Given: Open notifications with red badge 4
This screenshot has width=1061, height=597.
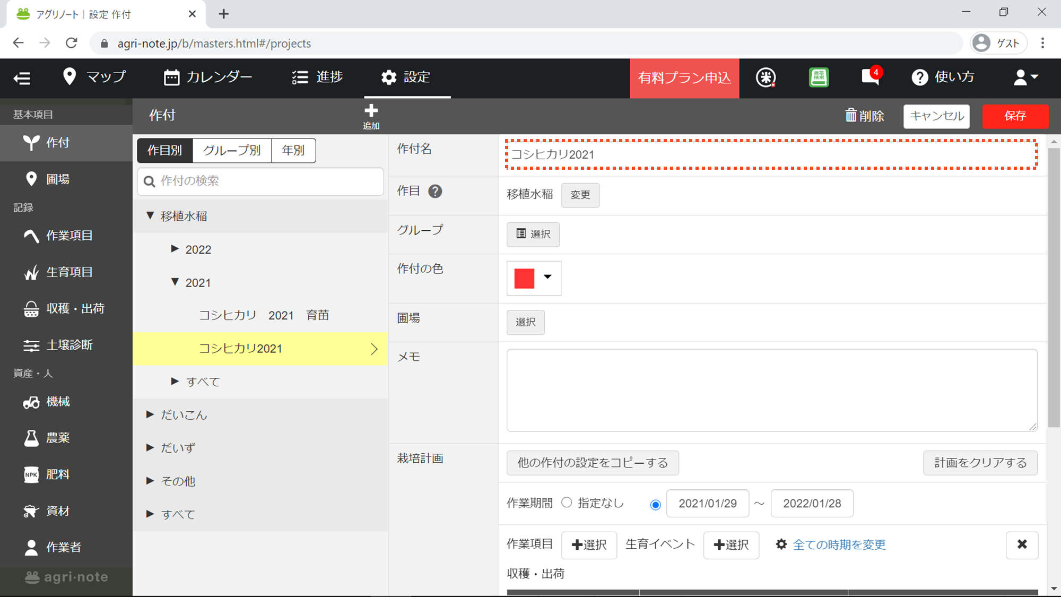Looking at the screenshot, I should 871,76.
